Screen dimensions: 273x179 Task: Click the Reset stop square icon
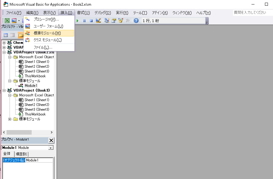(91, 21)
